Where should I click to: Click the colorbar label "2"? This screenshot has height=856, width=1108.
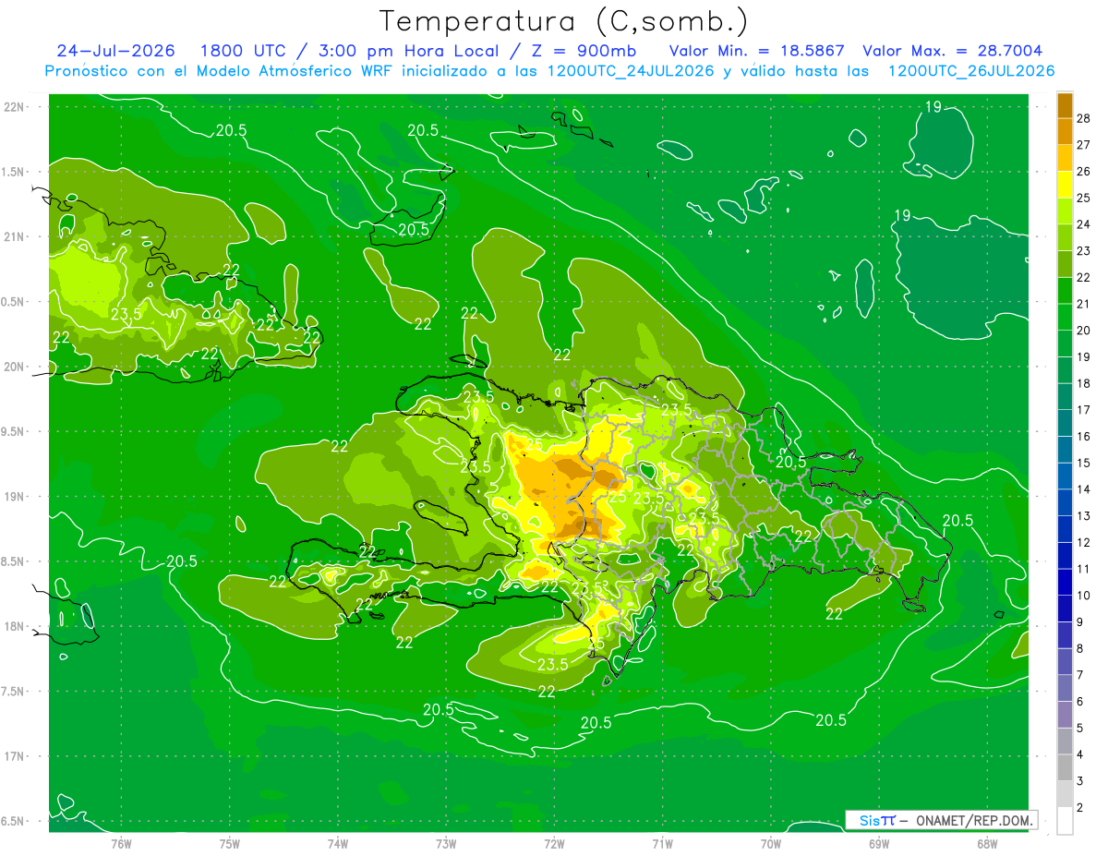pos(1080,808)
